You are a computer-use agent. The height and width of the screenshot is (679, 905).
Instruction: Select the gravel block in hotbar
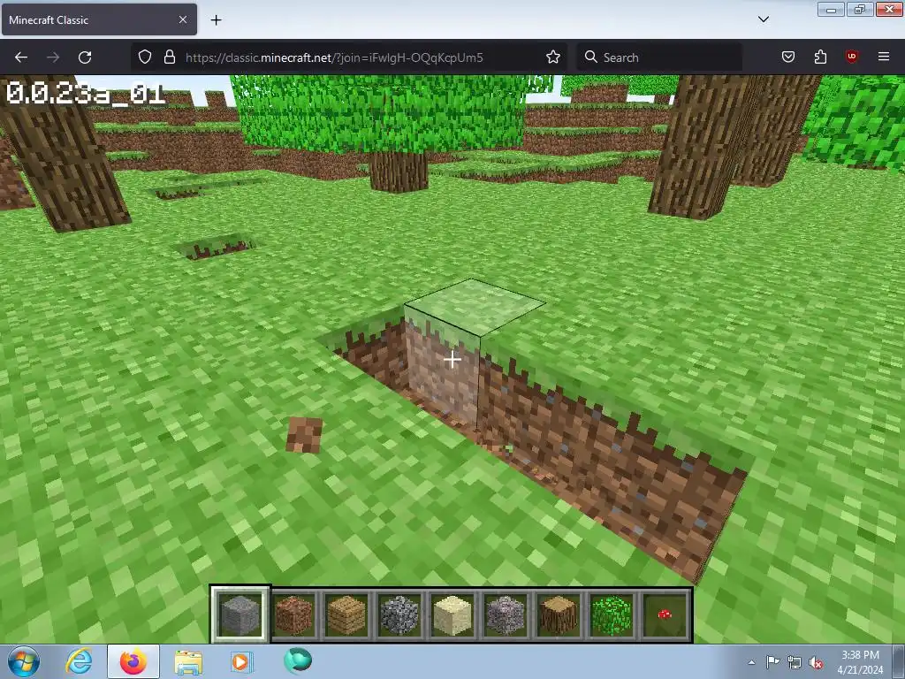(506, 614)
